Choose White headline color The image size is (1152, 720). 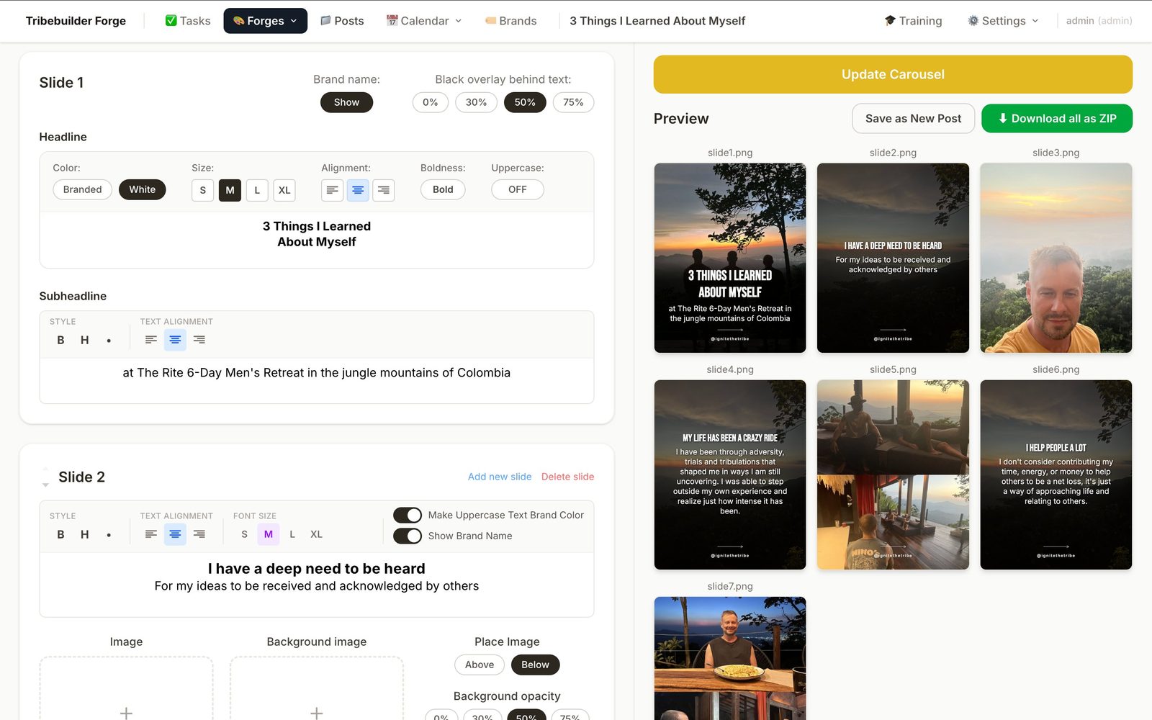143,189
